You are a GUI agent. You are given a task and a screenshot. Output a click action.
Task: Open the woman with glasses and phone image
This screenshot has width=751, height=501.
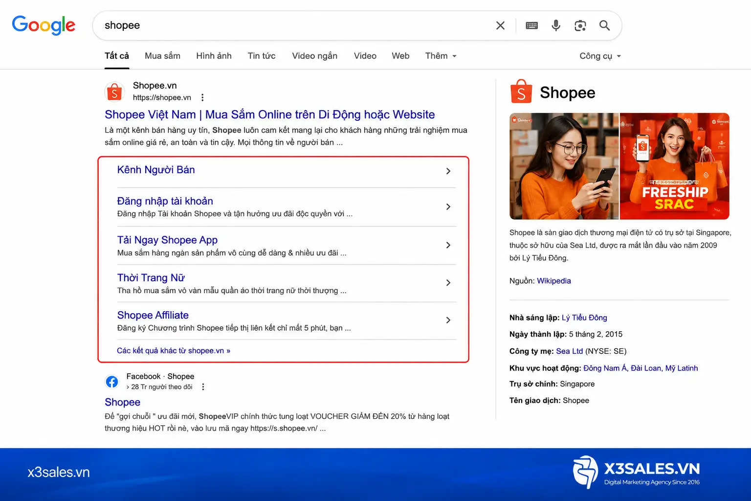click(564, 166)
